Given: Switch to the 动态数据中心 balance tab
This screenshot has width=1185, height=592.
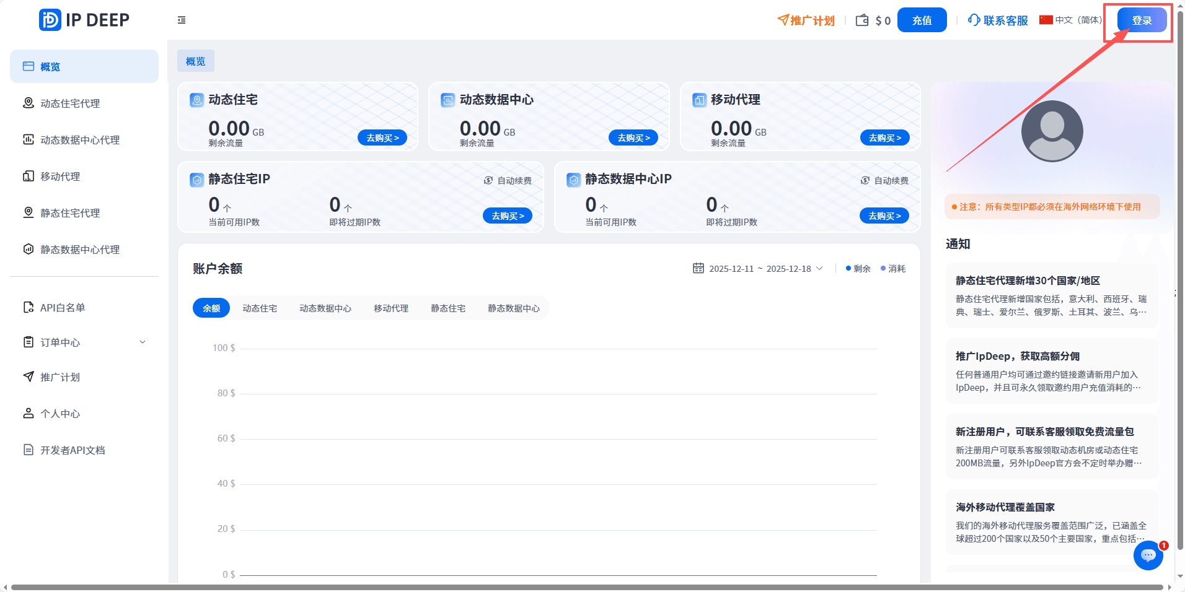Looking at the screenshot, I should click(x=325, y=308).
